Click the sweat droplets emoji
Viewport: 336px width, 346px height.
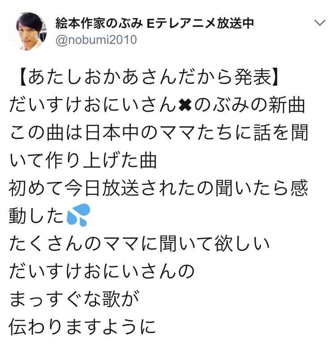pos(78,215)
